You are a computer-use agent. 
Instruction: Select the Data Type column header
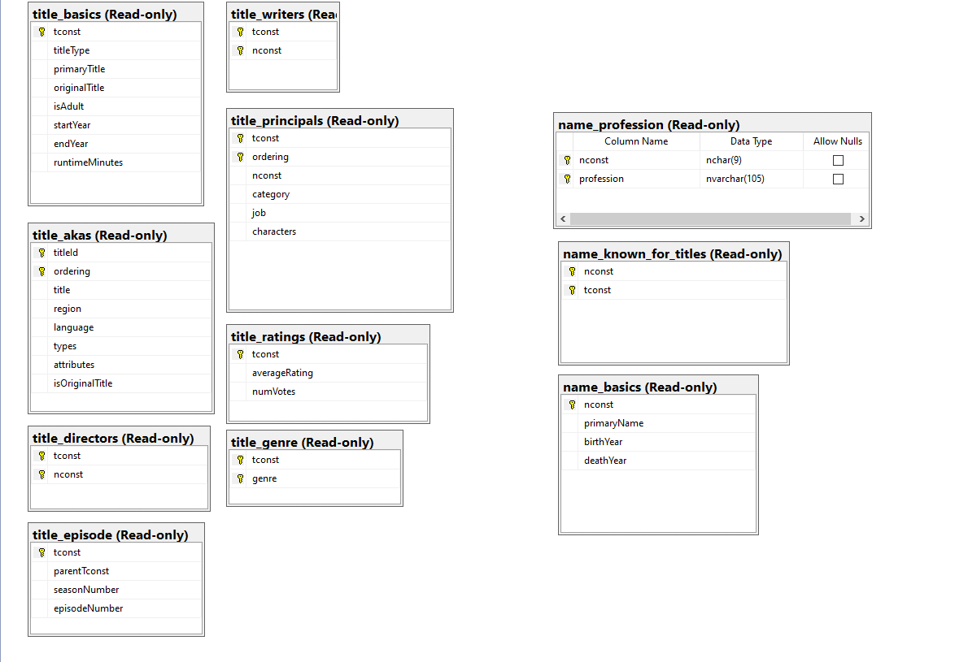click(752, 141)
